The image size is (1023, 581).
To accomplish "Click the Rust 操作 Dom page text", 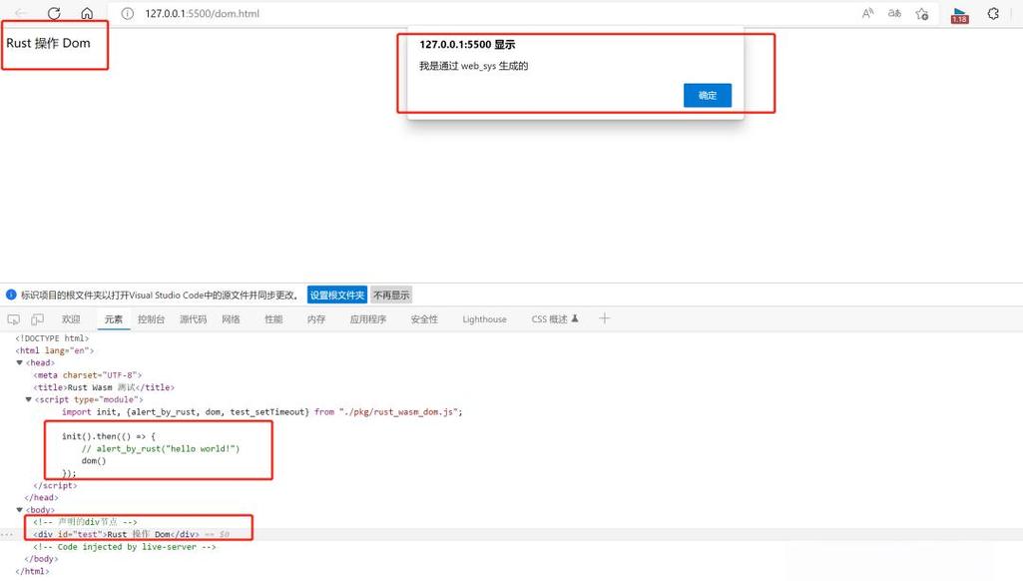I will pos(48,43).
